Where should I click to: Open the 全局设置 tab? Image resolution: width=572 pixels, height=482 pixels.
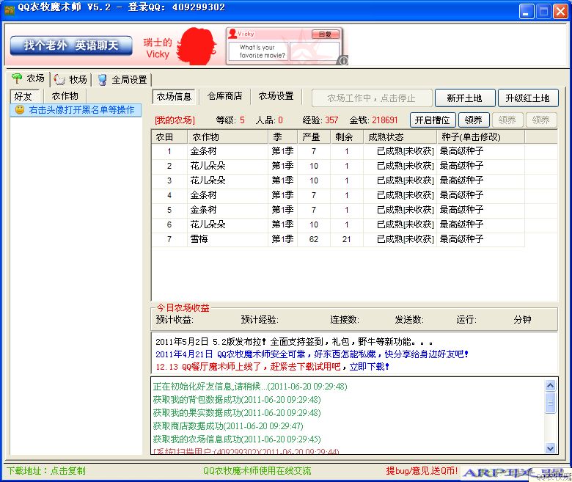[x=122, y=80]
